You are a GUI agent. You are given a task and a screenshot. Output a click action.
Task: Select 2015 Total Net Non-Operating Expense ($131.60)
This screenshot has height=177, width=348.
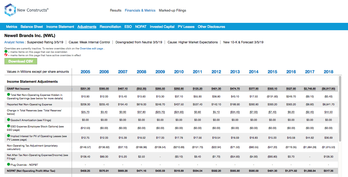click(272, 97)
